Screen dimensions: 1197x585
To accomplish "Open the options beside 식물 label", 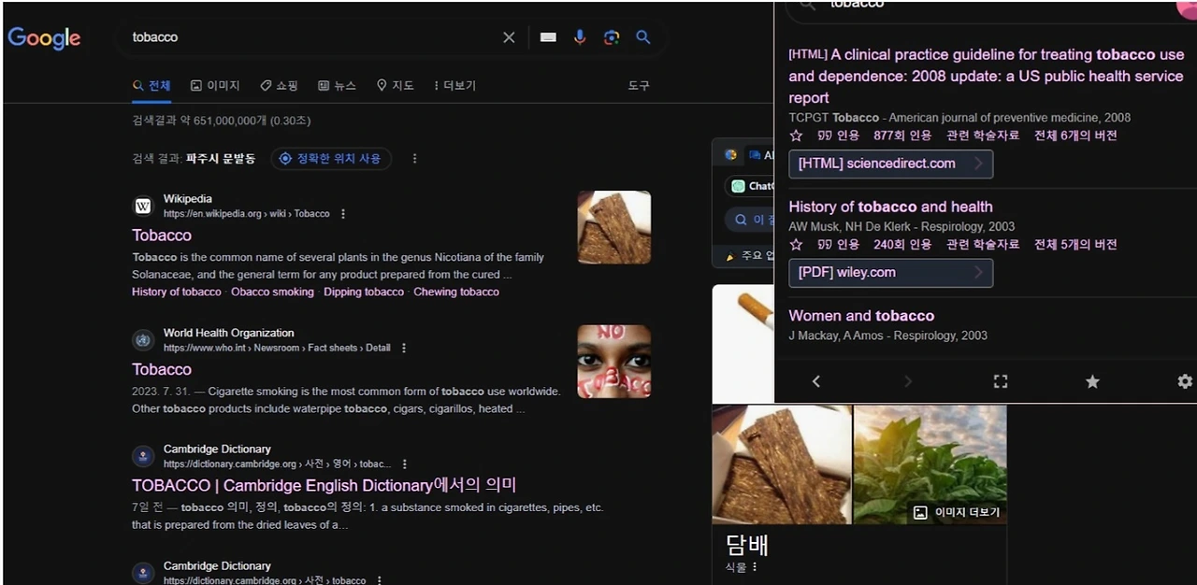I will click(755, 566).
